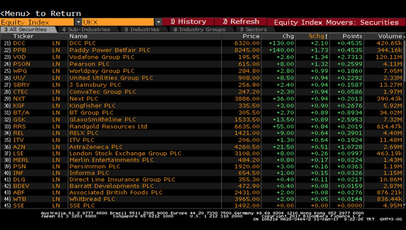406x230 pixels.
Task: Select Paddy Power Betfair PLC
Action: pyautogui.click(x=110, y=50)
